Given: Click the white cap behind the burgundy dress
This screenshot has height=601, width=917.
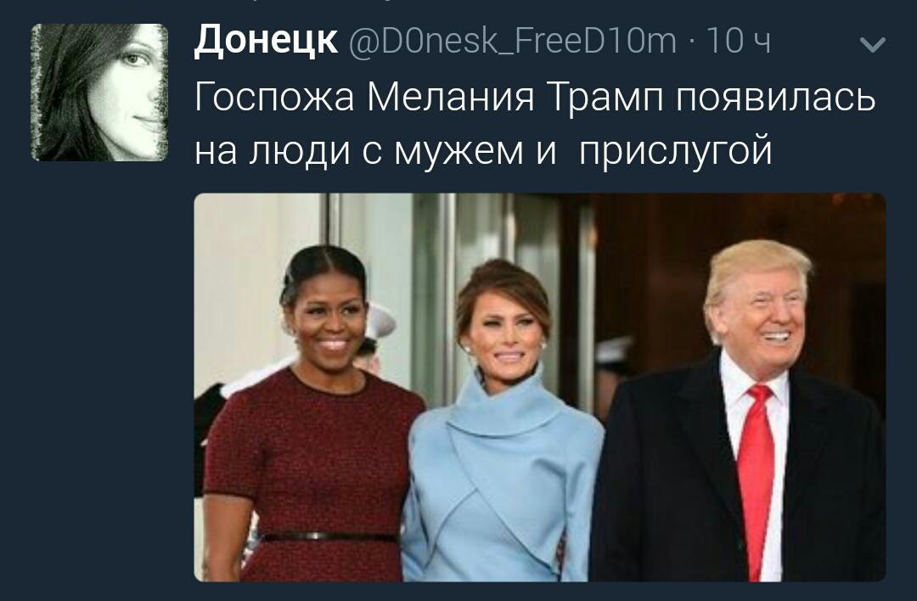Looking at the screenshot, I should 380,320.
